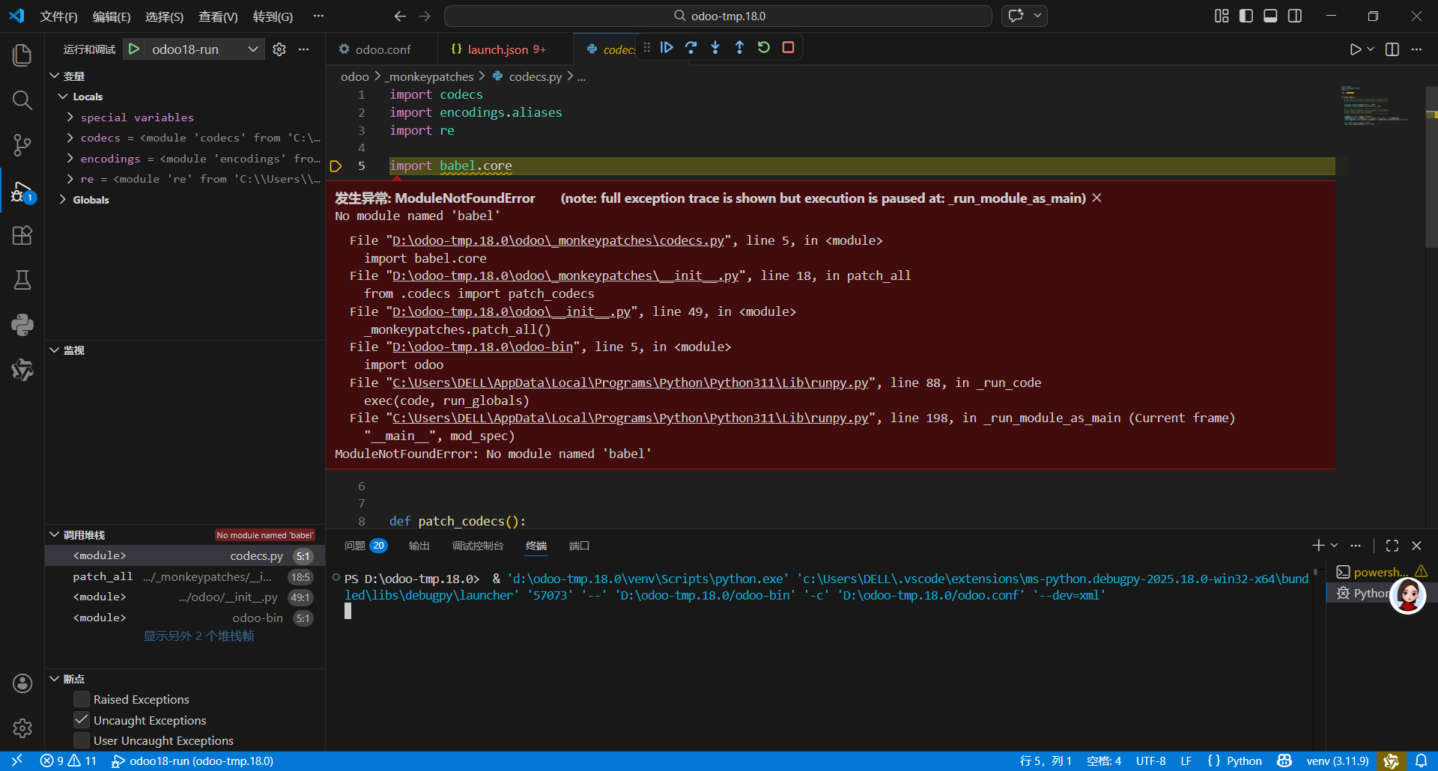1438x771 pixels.
Task: Click the Restart debug session icon
Action: (764, 48)
